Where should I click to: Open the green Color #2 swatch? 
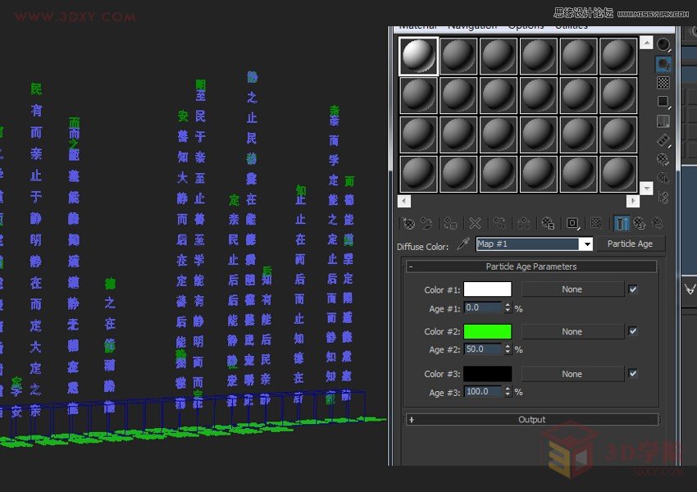pos(487,332)
